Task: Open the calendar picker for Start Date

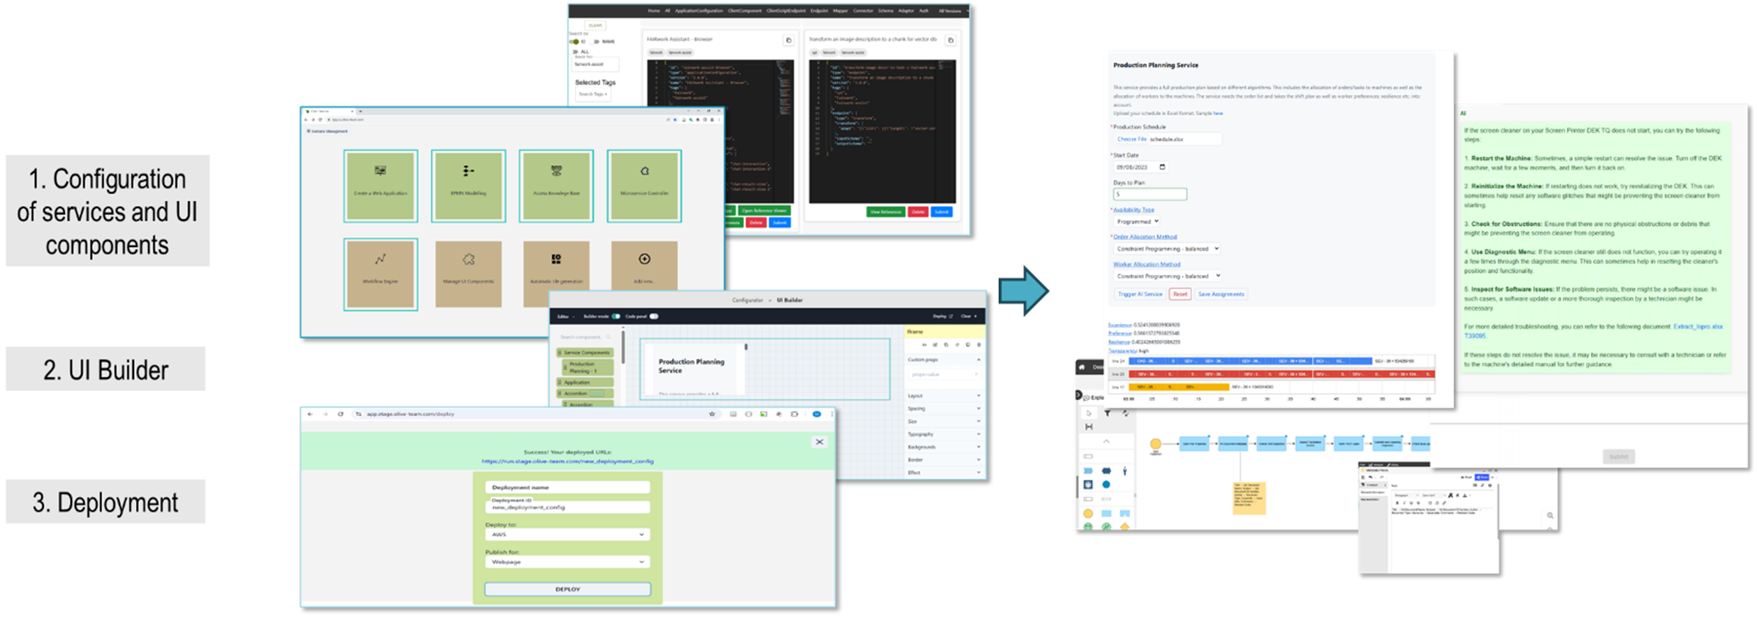Action: coord(1162,167)
